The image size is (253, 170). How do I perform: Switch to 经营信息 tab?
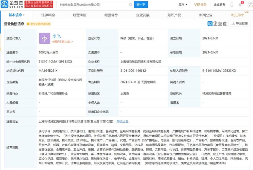click(x=111, y=15)
